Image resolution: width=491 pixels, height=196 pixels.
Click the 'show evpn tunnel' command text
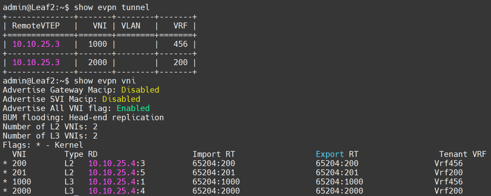click(x=112, y=7)
